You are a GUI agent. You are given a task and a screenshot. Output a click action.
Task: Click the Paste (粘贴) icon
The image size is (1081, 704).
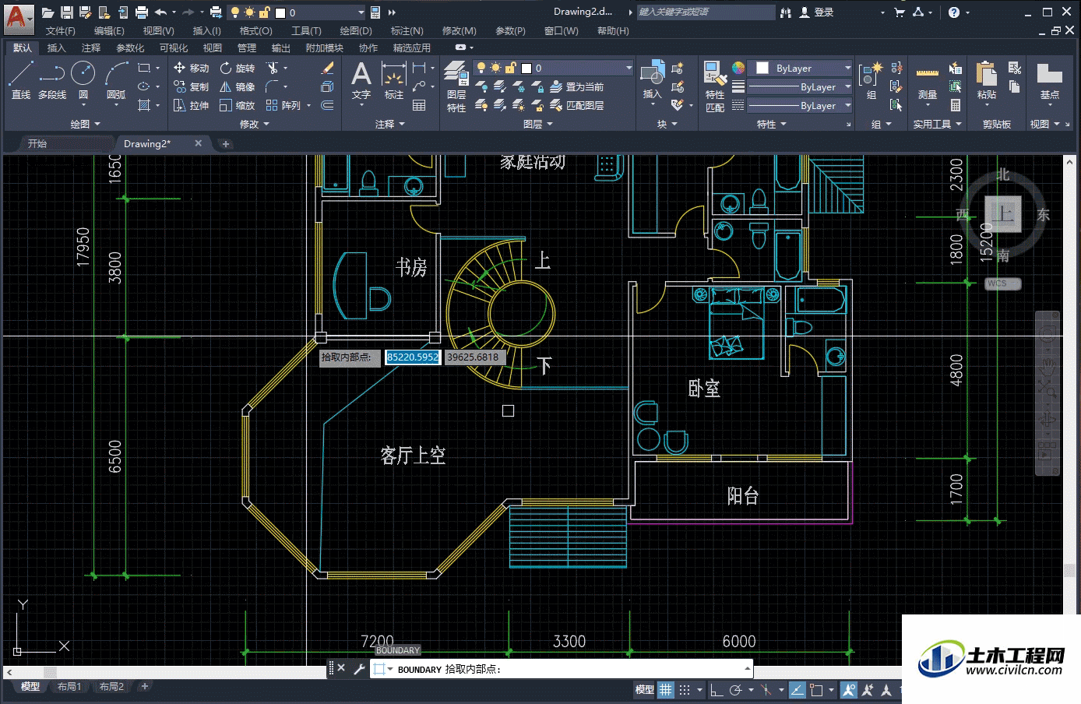(987, 80)
